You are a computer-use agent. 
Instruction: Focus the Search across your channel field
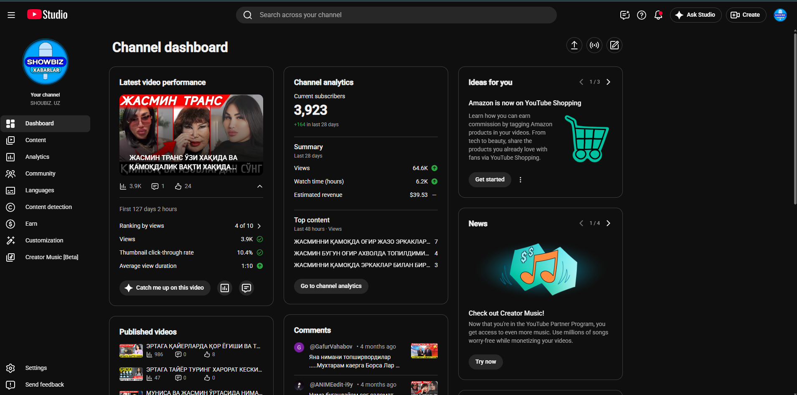[396, 15]
